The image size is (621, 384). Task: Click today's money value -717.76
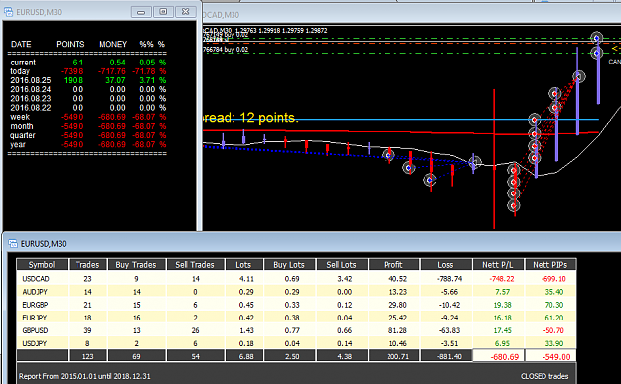click(x=112, y=71)
